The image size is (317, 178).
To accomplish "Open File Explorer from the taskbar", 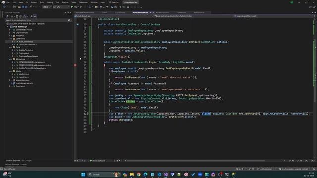I will click(132, 174).
